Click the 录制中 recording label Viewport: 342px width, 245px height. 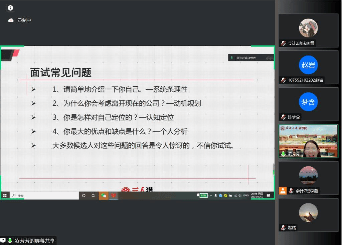coord(24,20)
